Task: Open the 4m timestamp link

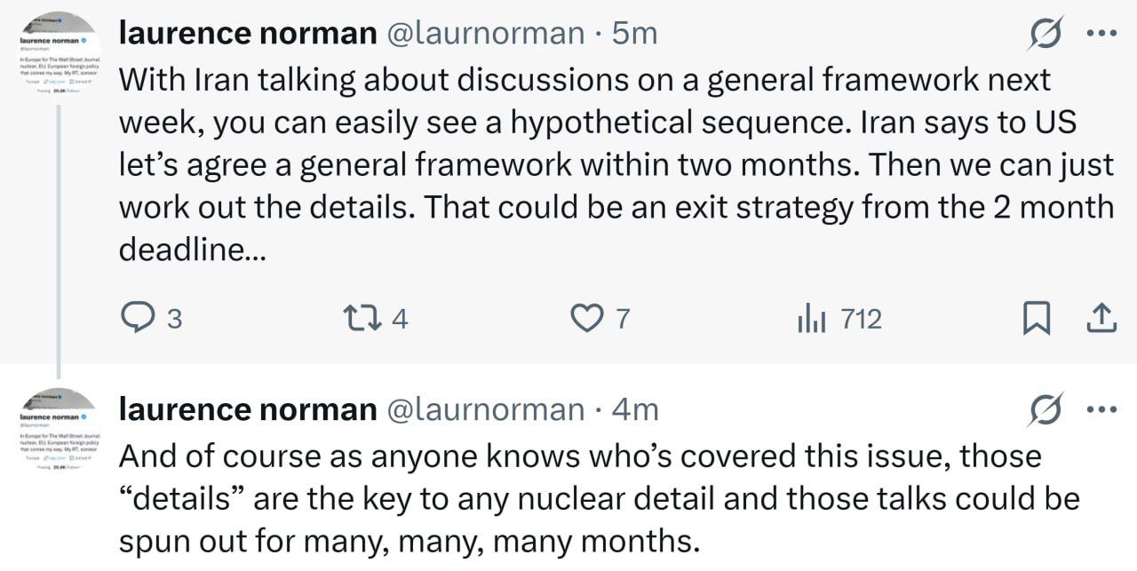Action: [636, 409]
